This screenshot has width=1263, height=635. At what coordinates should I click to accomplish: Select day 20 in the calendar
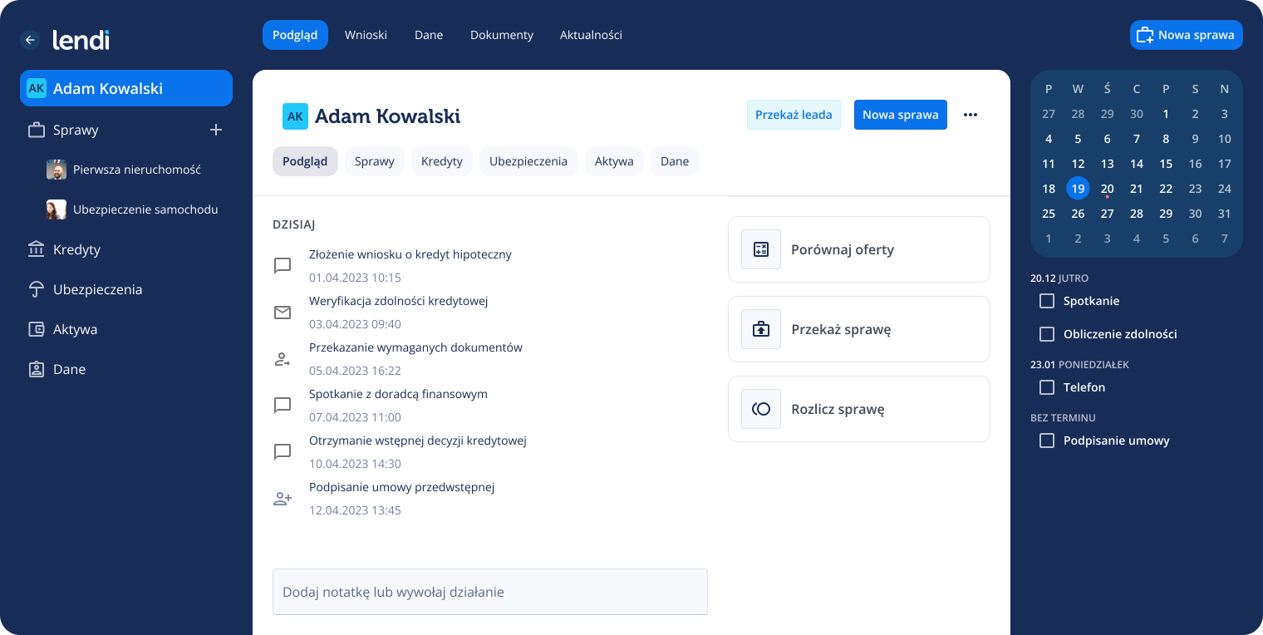(1107, 189)
